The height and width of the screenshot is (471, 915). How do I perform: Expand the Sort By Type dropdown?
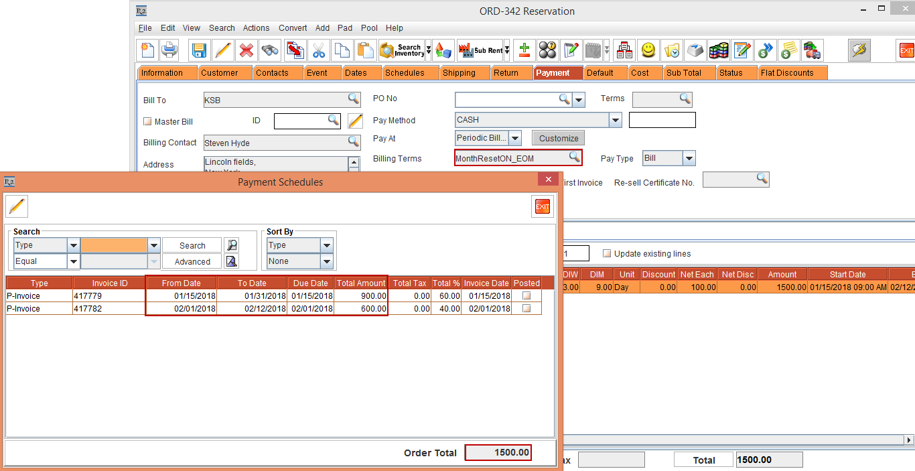[326, 245]
